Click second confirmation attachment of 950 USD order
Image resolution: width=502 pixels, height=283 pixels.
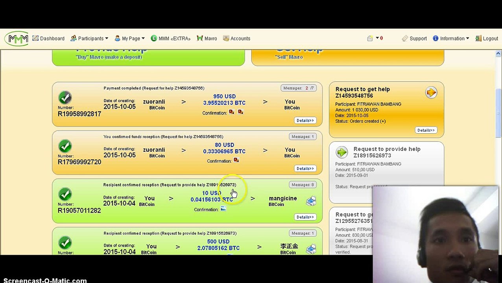click(x=240, y=112)
